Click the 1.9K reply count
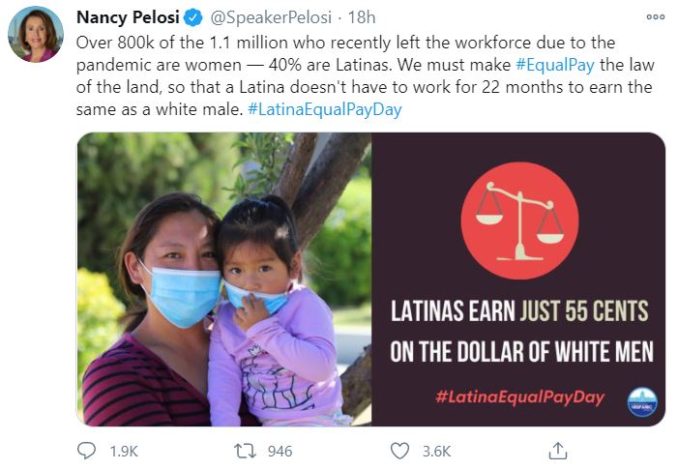The image size is (678, 470). coord(123,451)
